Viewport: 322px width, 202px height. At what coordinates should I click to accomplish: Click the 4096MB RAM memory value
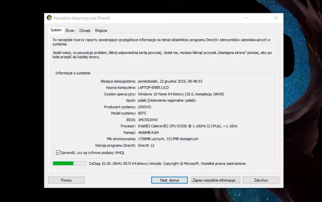click(149, 132)
